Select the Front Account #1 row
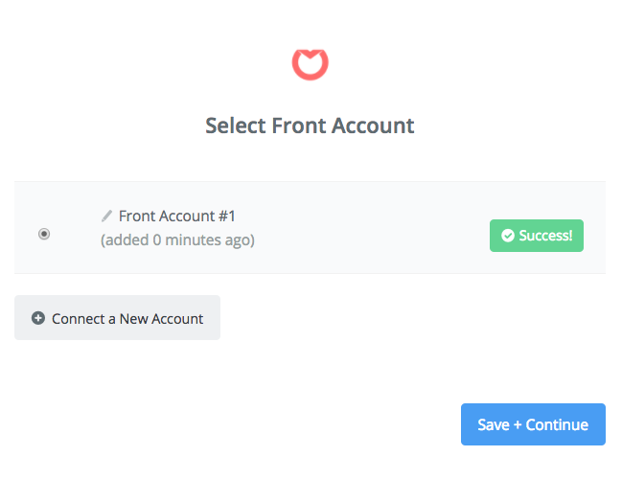Viewport: 622px width, 479px height. coord(310,228)
